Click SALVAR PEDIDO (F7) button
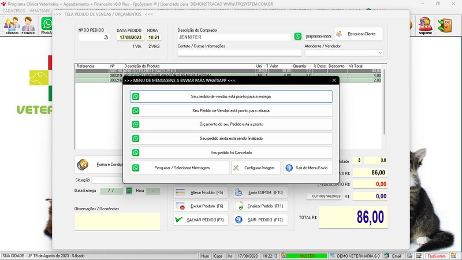Viewport: 462px width, 260px height. (200, 220)
